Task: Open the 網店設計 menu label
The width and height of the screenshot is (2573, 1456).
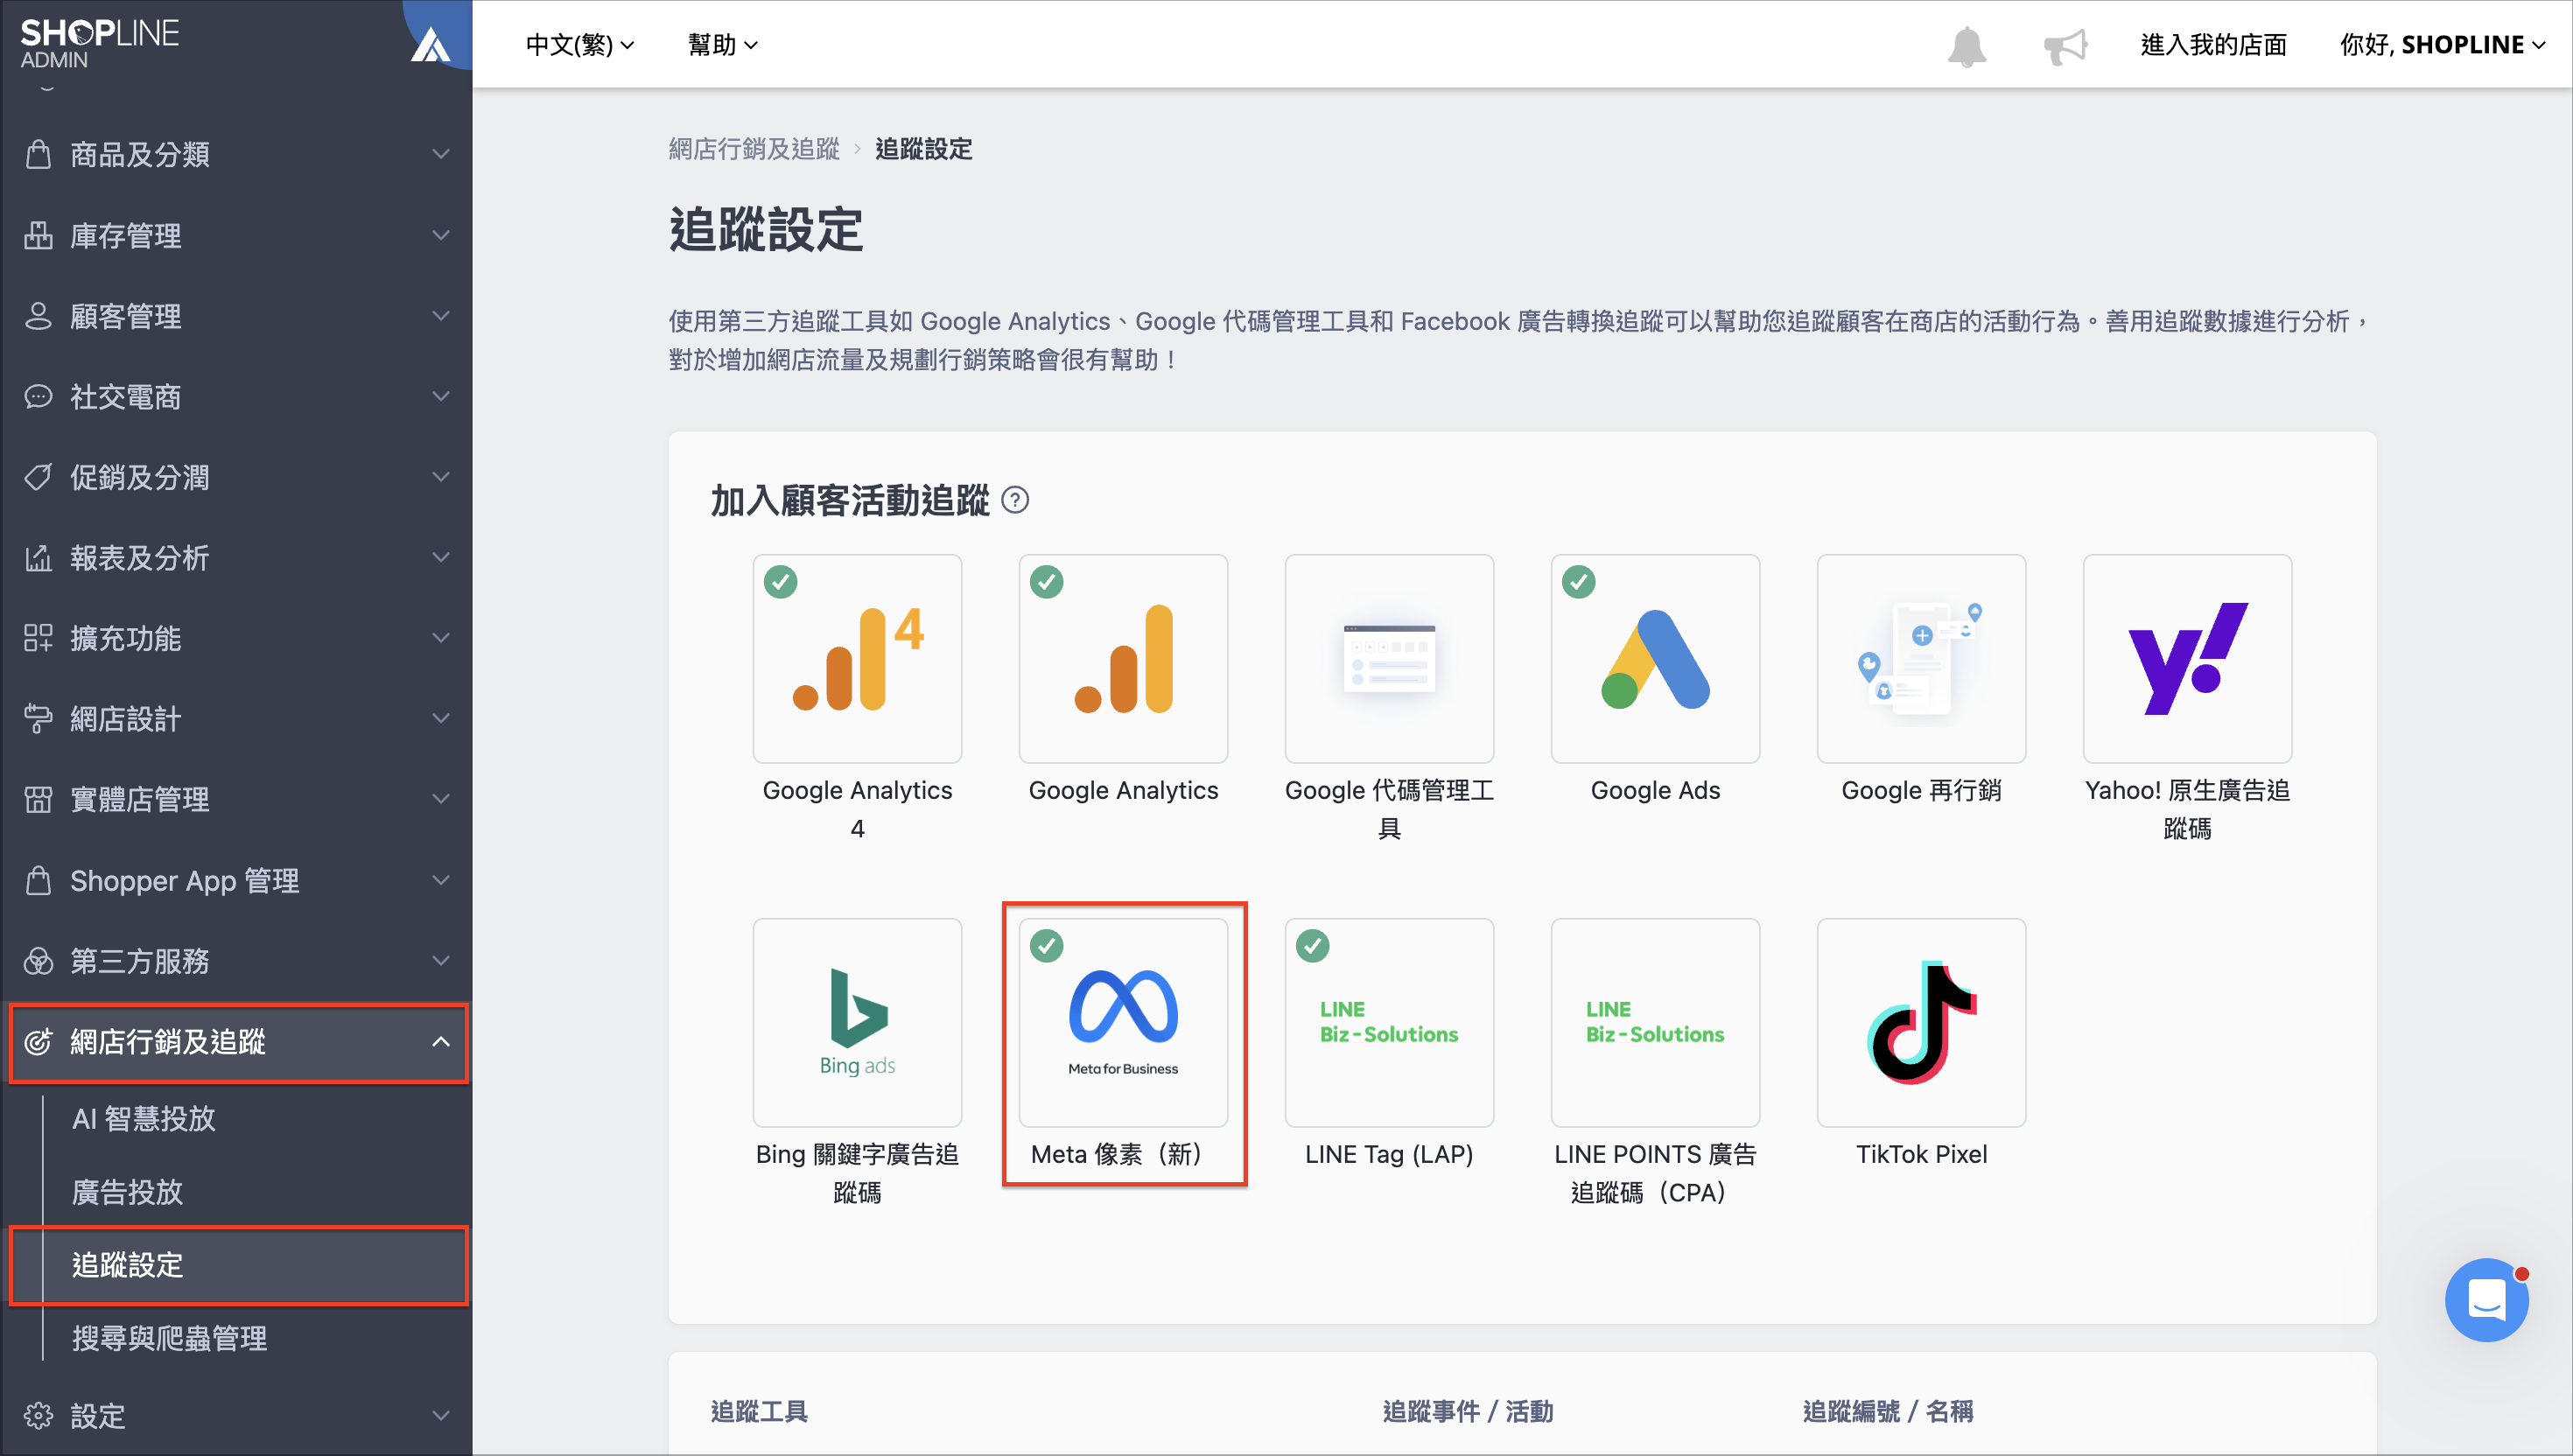Action: [x=126, y=719]
